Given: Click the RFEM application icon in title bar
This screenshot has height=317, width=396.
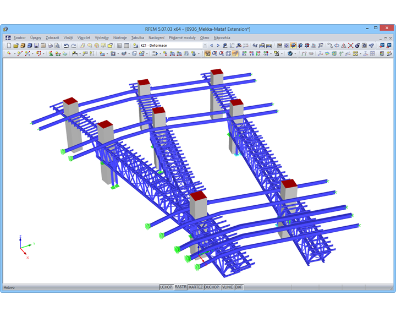Looking at the screenshot, I should pos(5,29).
